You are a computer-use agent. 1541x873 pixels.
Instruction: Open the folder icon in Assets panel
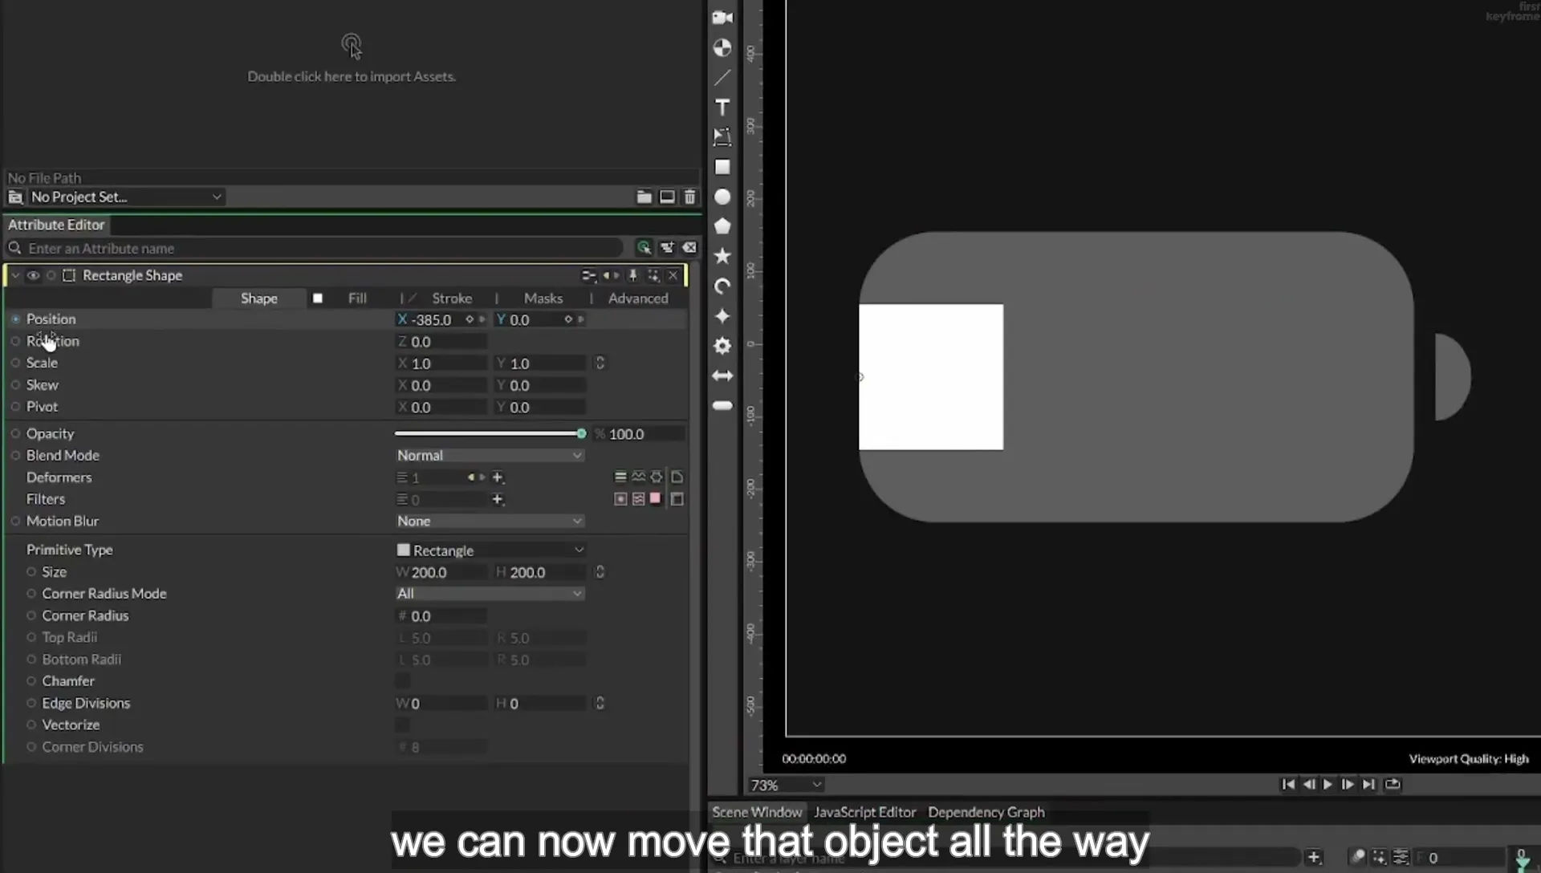coord(644,197)
